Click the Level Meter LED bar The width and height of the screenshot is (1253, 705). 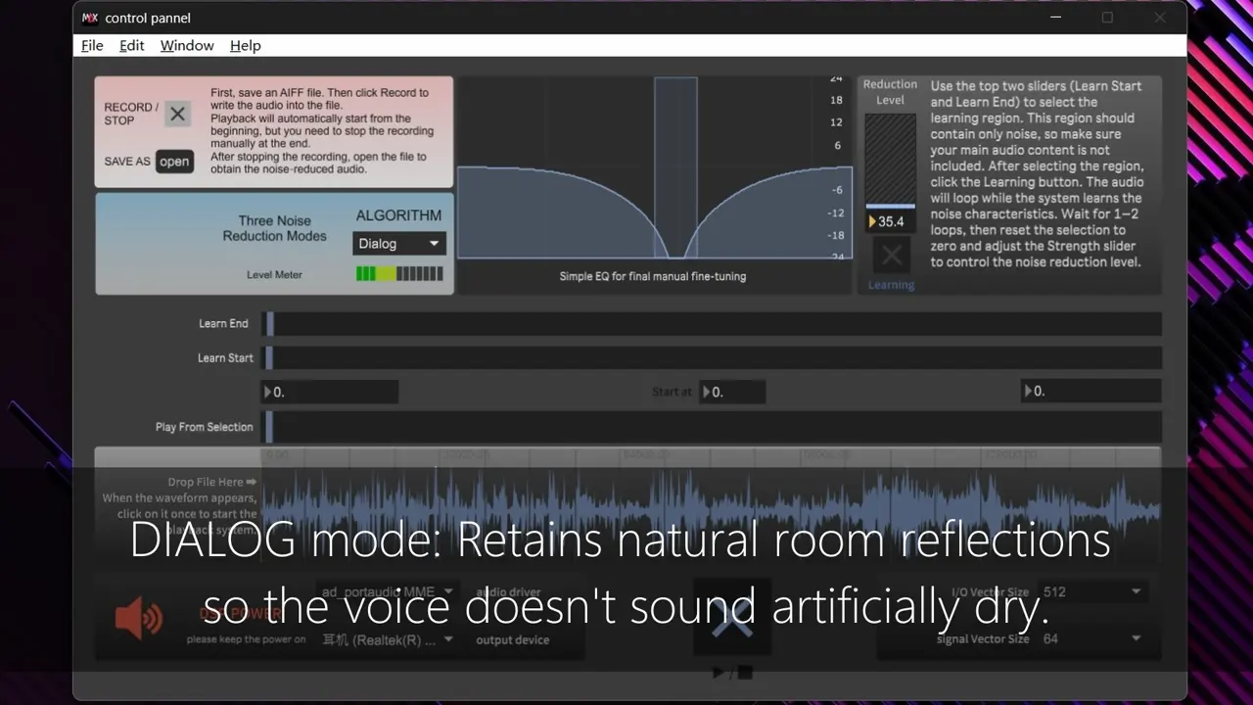[399, 274]
